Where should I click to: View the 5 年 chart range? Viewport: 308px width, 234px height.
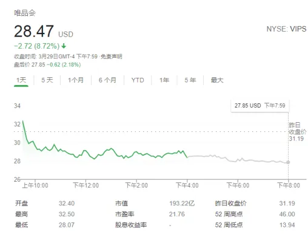190,80
